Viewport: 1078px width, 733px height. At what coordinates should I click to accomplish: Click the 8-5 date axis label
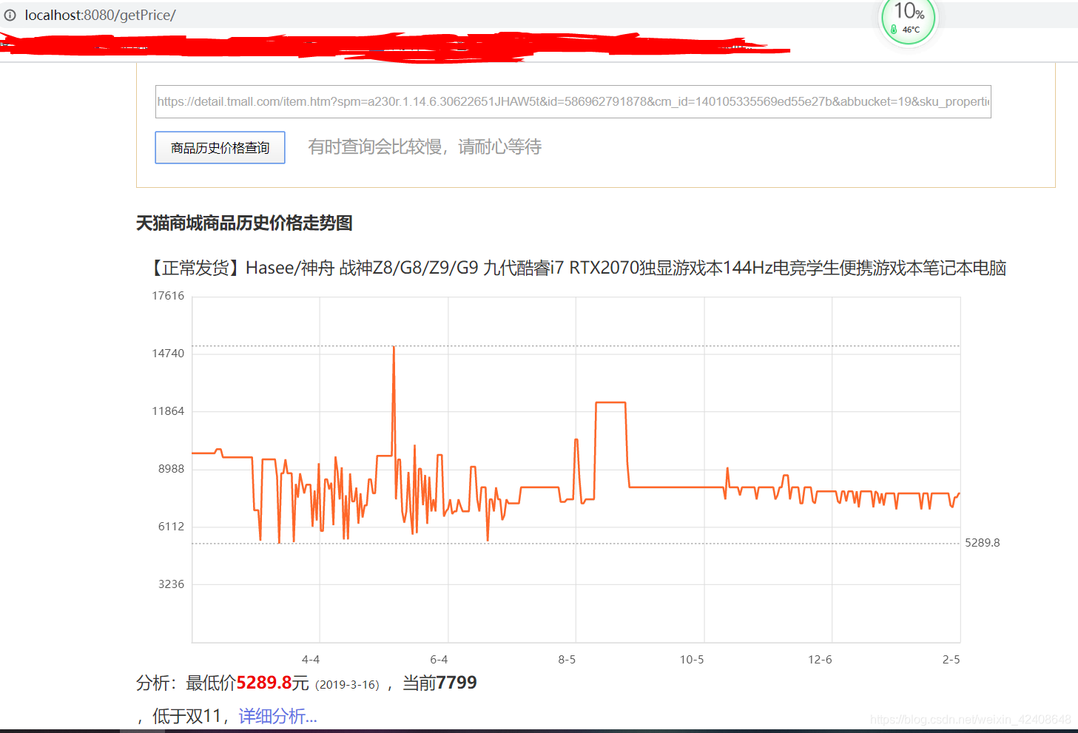coord(567,660)
